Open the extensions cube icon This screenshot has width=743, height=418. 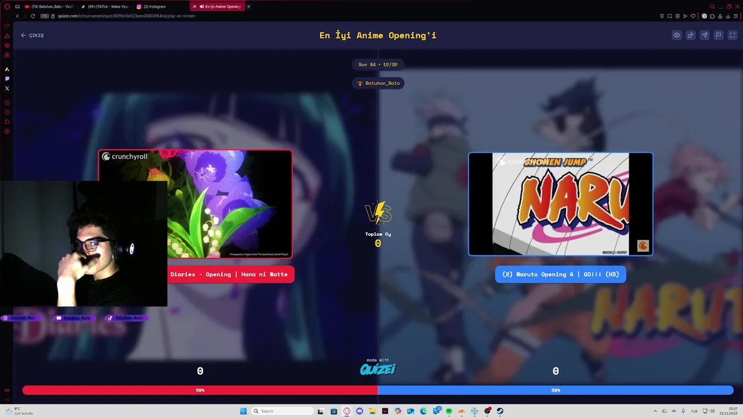point(712,16)
